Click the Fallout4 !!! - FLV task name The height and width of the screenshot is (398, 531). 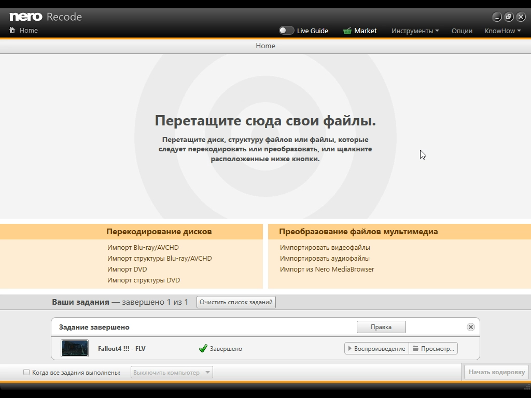121,349
